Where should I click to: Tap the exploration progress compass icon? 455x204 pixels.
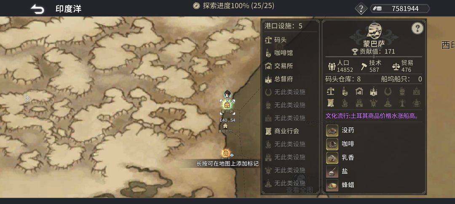[x=196, y=6]
